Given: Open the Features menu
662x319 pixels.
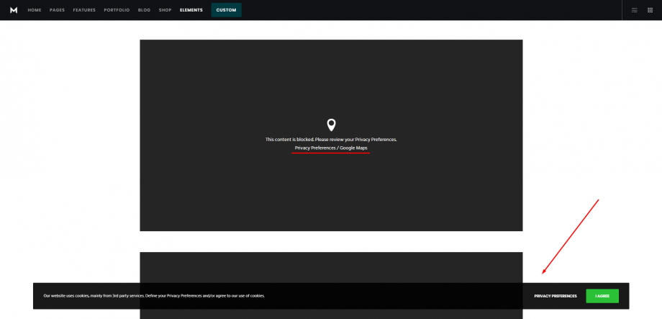Looking at the screenshot, I should tap(84, 10).
